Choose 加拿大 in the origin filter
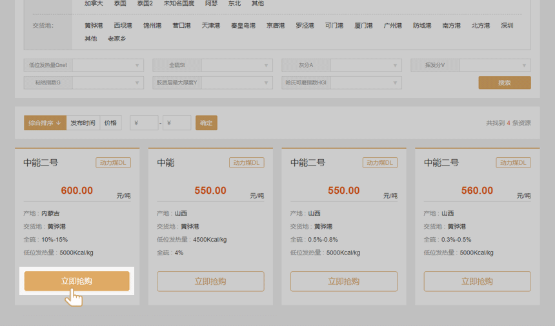 click(x=94, y=3)
